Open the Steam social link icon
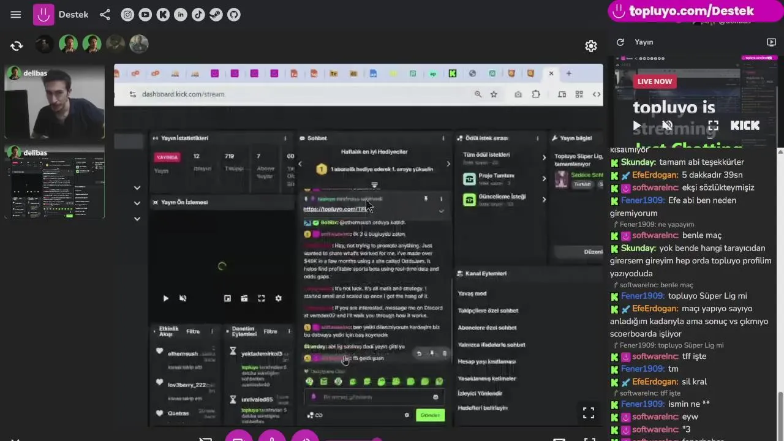The width and height of the screenshot is (784, 441). [216, 15]
